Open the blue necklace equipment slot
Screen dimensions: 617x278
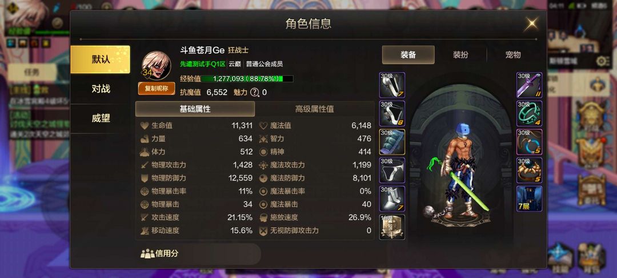[529, 142]
